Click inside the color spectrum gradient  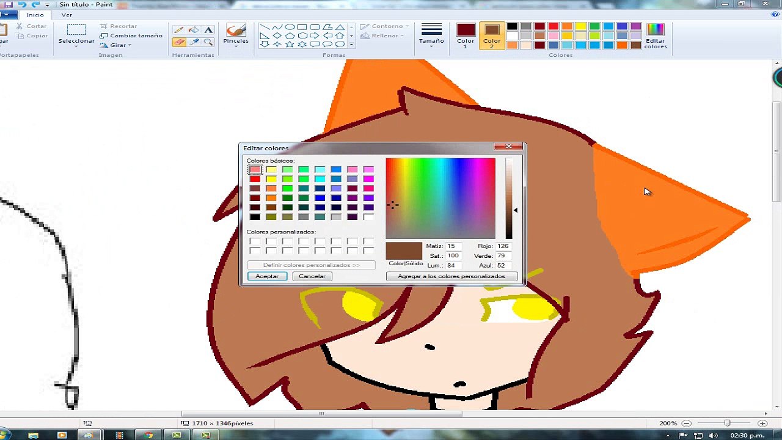click(x=440, y=198)
